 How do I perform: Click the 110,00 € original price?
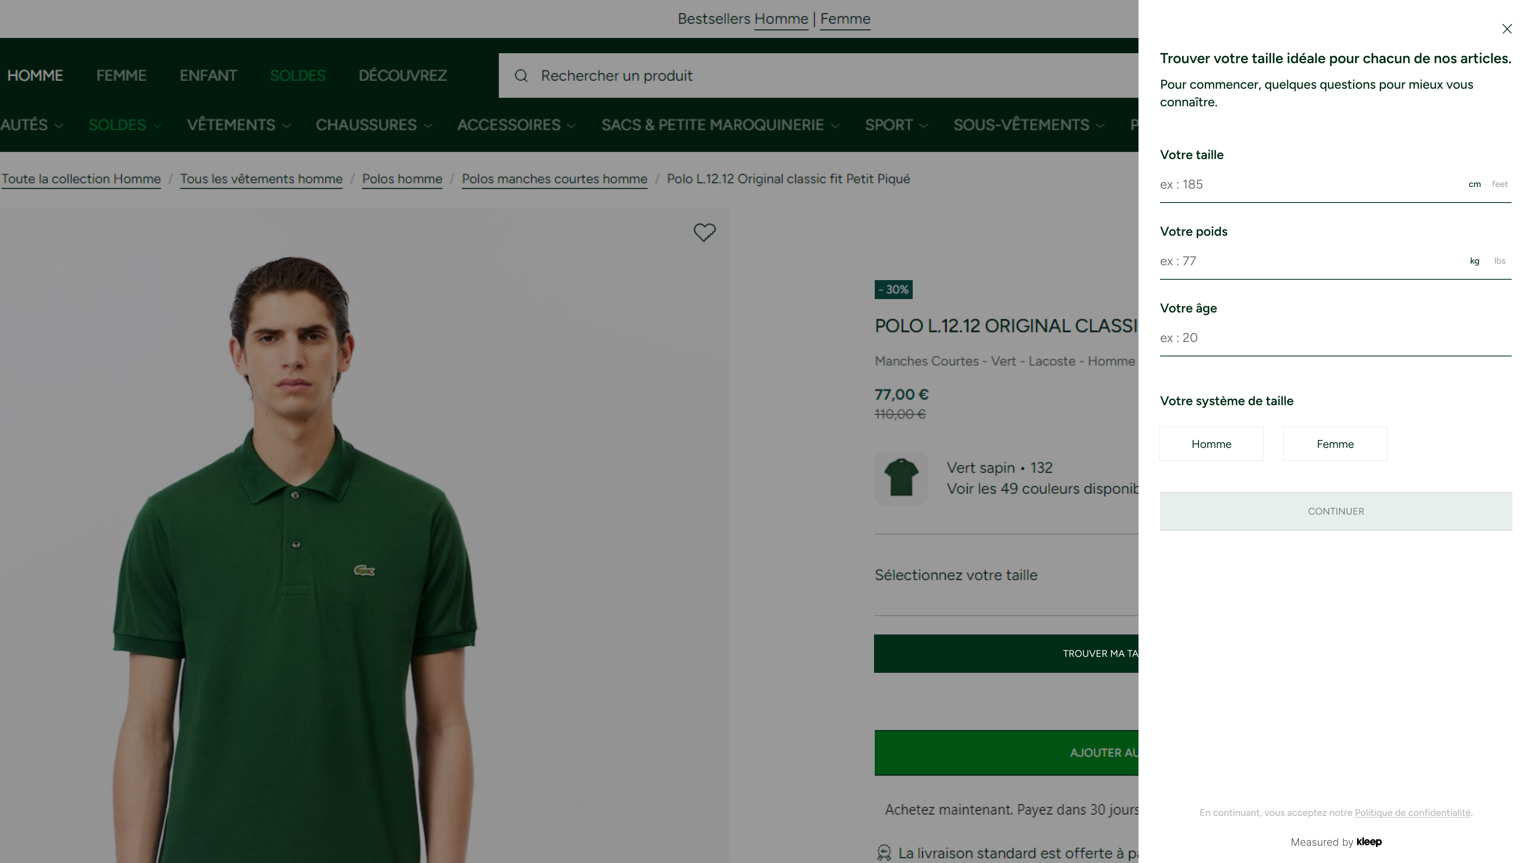pos(900,414)
